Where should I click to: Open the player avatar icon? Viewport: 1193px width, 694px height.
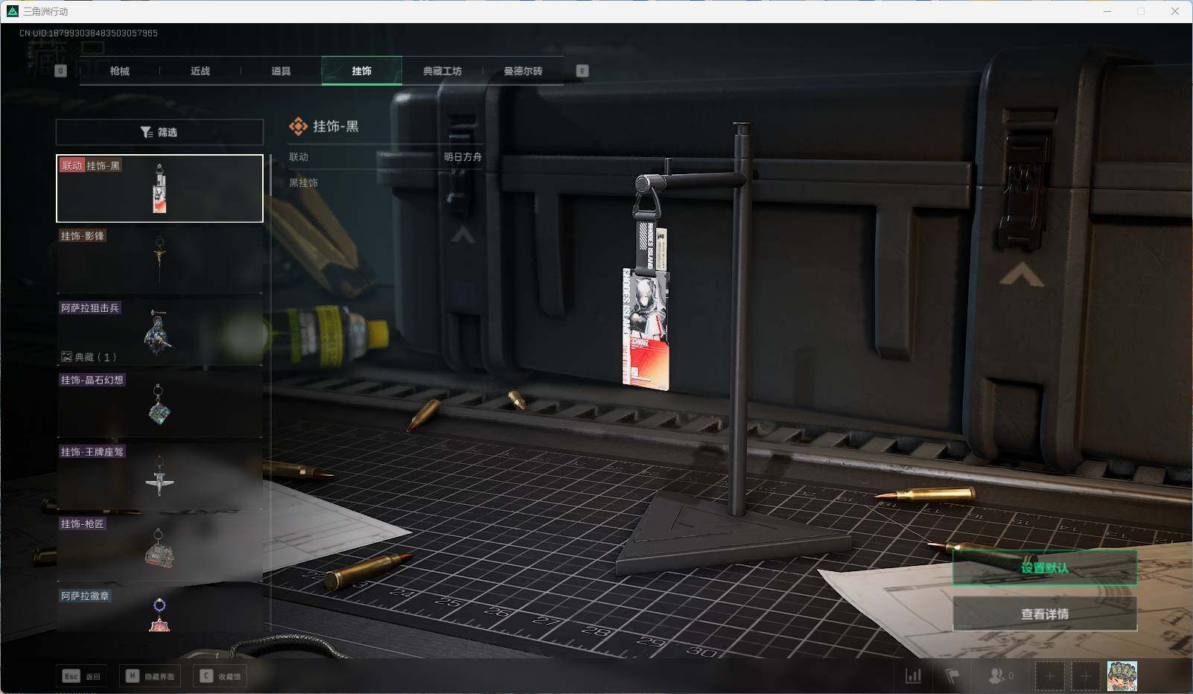coord(1122,676)
